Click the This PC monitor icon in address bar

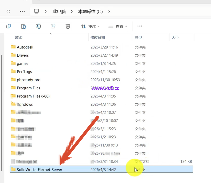click(x=36, y=11)
